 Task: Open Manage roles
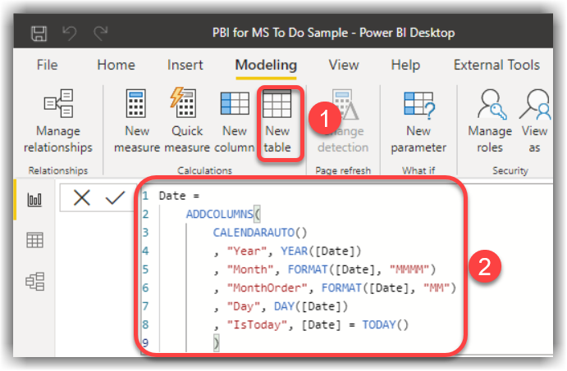pyautogui.click(x=490, y=121)
